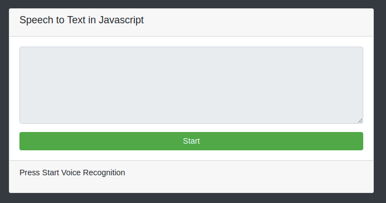Viewport: 386px width, 203px height.
Task: Click the card footer area beside the status message
Action: point(246,177)
